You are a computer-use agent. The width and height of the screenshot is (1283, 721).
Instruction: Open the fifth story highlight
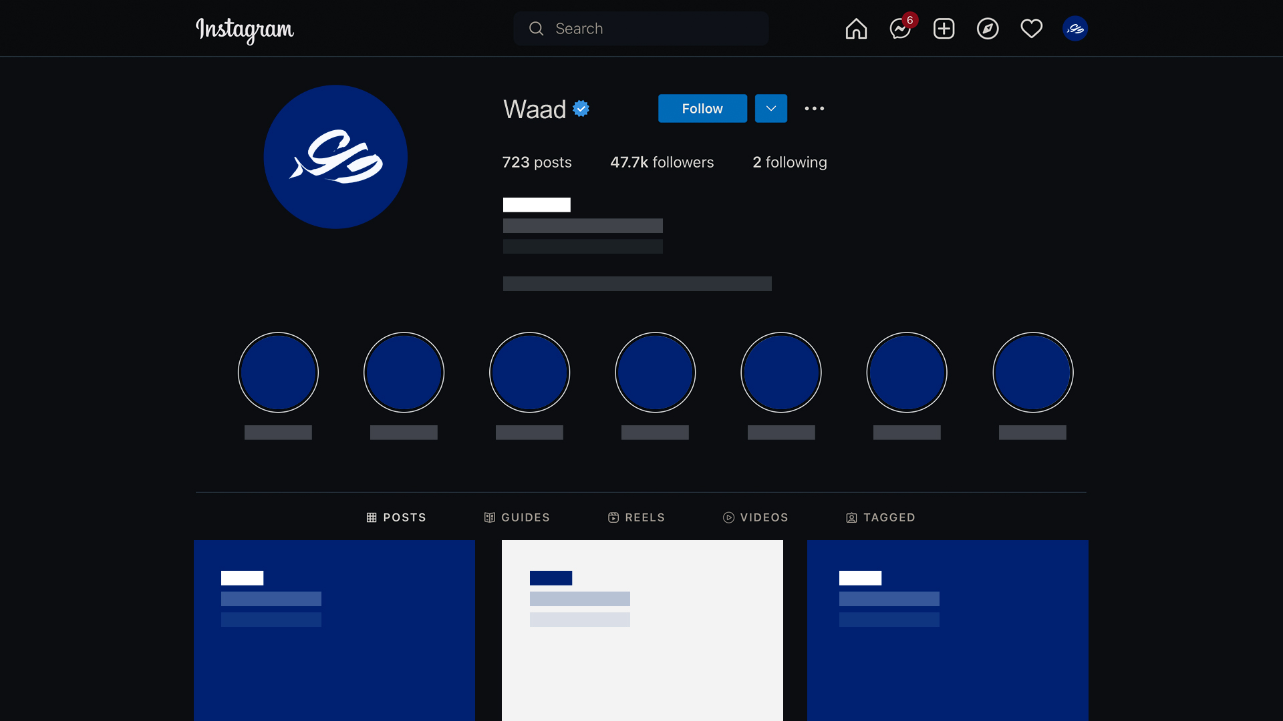click(x=781, y=373)
